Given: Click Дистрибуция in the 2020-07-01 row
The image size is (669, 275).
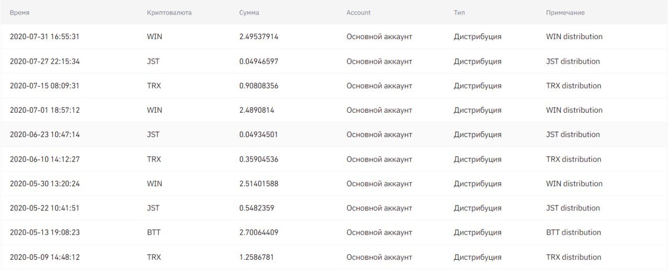Looking at the screenshot, I should point(478,110).
